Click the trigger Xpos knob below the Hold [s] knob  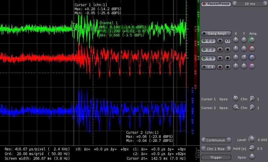coord(252,156)
